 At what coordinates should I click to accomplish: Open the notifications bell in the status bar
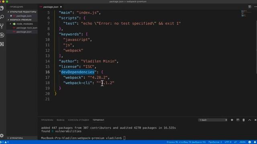[x=255, y=142]
